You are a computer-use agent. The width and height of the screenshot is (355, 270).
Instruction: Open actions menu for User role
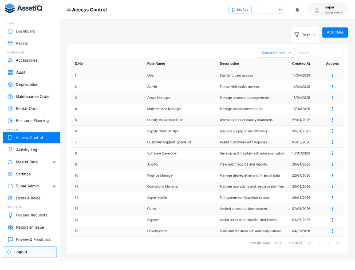332,75
